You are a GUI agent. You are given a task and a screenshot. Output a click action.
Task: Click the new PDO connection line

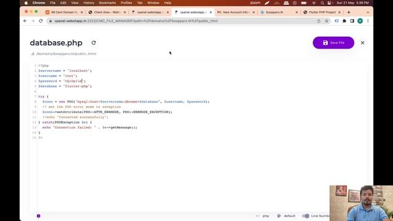click(126, 102)
